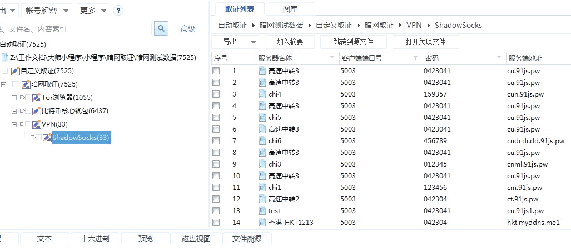Screen dimensions: 571x252
Task: Collapse the VPN tree node
Action: (14, 124)
